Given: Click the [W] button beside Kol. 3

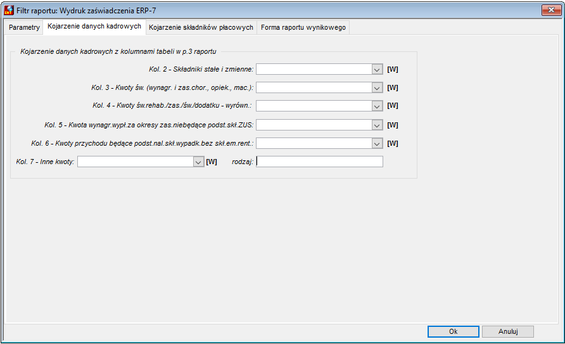Looking at the screenshot, I should coord(393,87).
